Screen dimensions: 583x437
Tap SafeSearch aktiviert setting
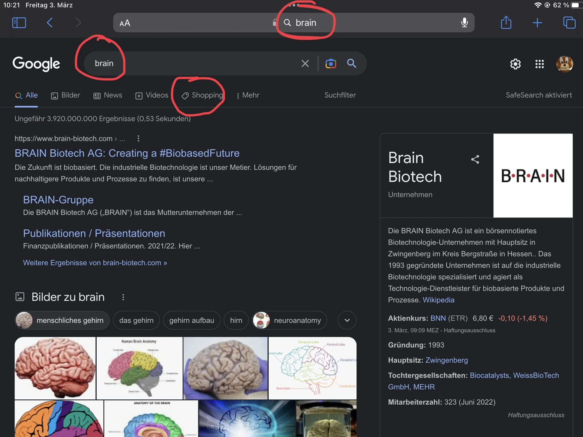pos(539,95)
